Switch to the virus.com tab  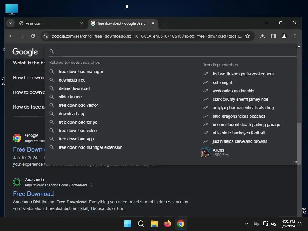point(51,23)
